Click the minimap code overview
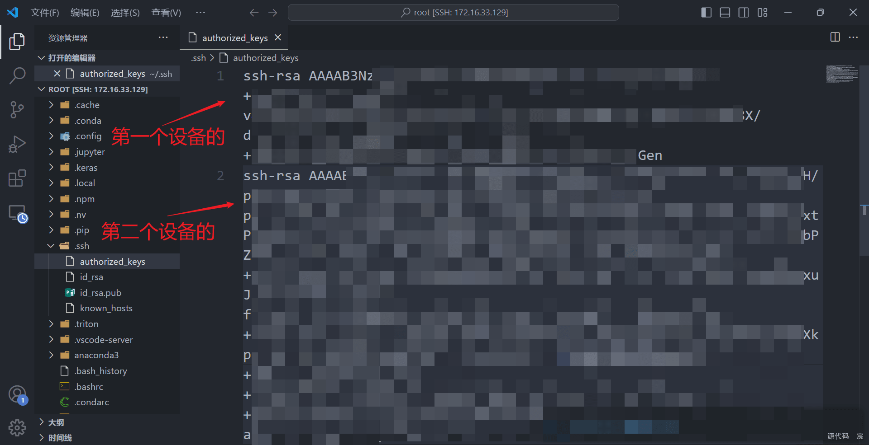The height and width of the screenshot is (445, 869). (842, 74)
